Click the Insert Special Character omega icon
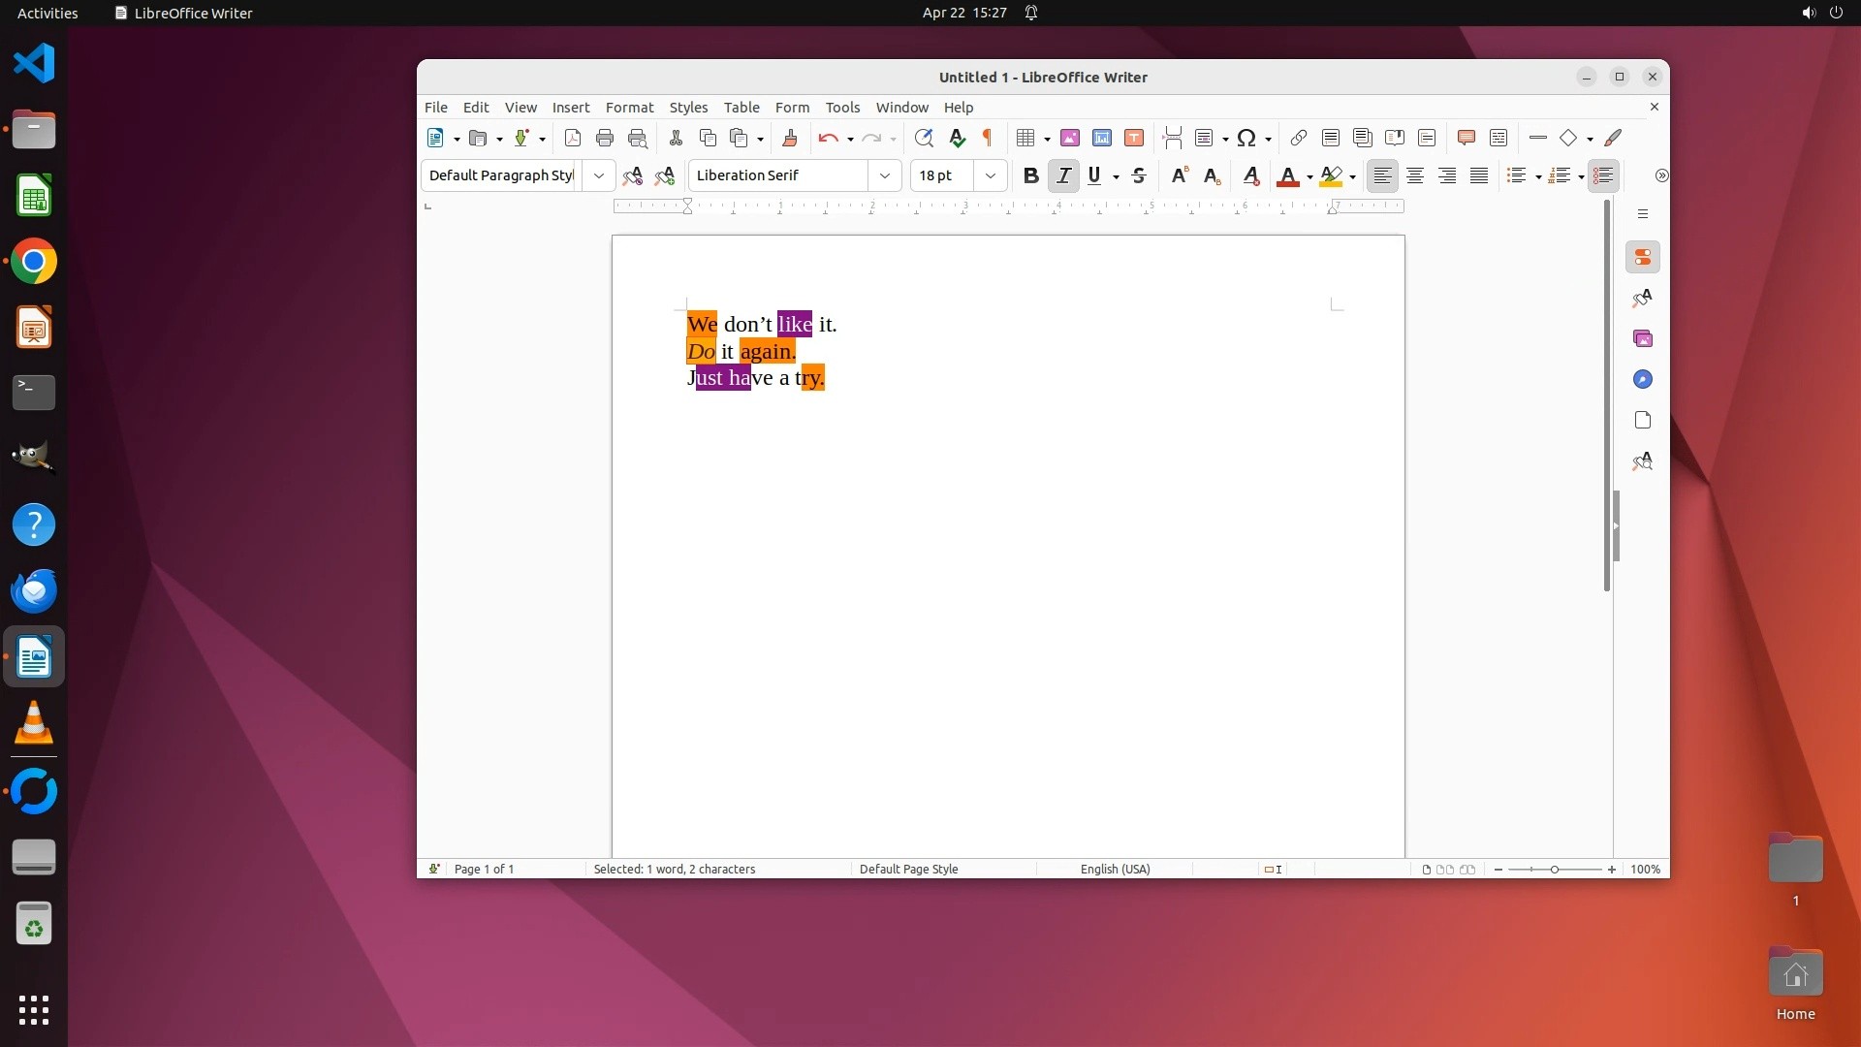The width and height of the screenshot is (1861, 1047). coord(1247,138)
